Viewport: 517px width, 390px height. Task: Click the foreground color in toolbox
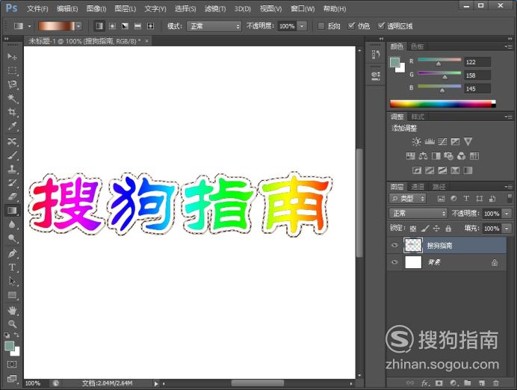point(9,346)
